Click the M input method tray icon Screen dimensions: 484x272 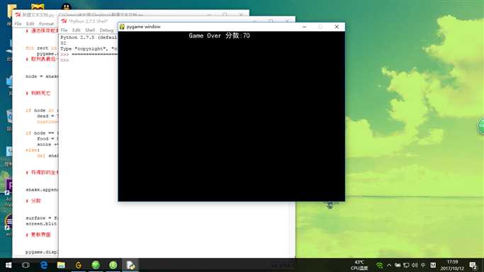pos(433,265)
